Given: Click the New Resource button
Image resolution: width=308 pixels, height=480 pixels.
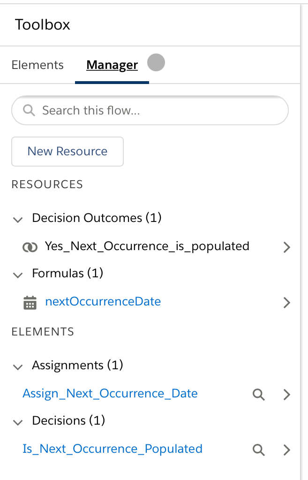Looking at the screenshot, I should (x=67, y=151).
